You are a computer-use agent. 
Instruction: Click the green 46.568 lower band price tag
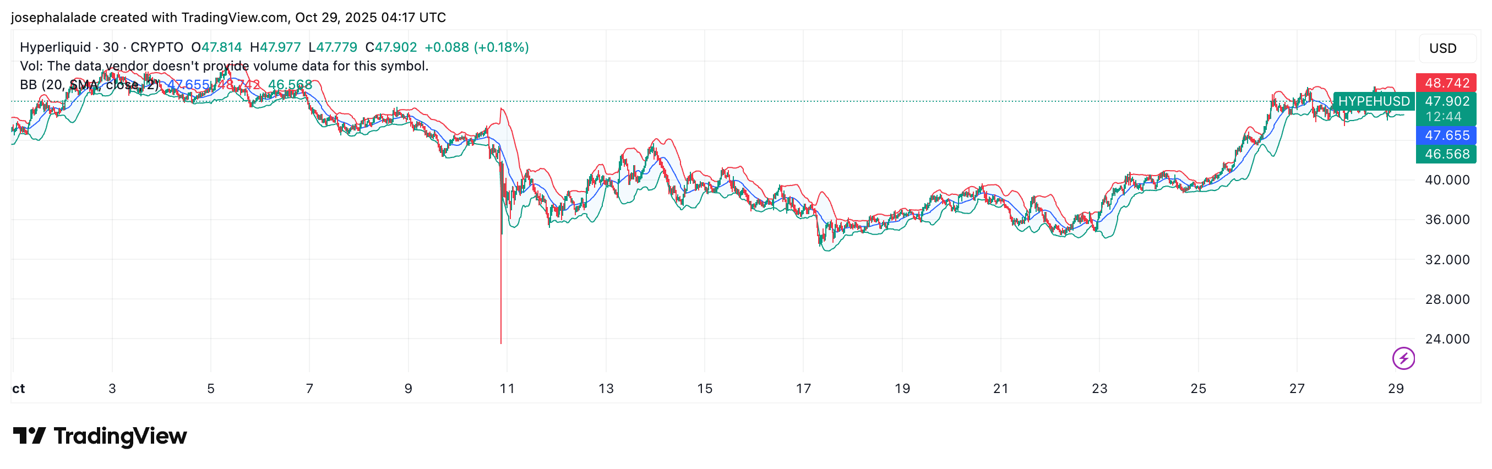pyautogui.click(x=1446, y=154)
